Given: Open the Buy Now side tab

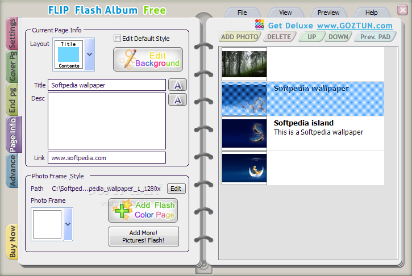Looking at the screenshot, I should point(13,242).
